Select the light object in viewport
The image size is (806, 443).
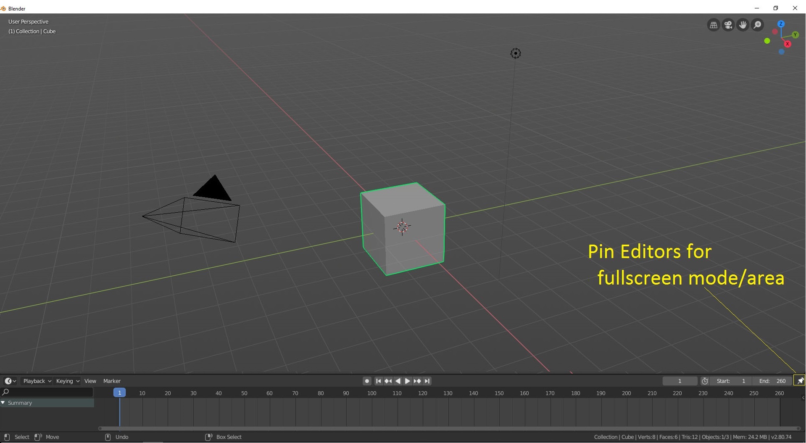[516, 53]
